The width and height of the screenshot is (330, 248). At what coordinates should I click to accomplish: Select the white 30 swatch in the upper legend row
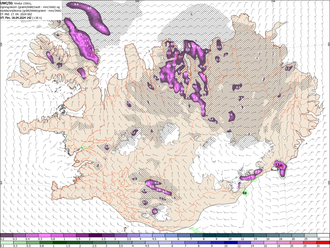[324, 235]
